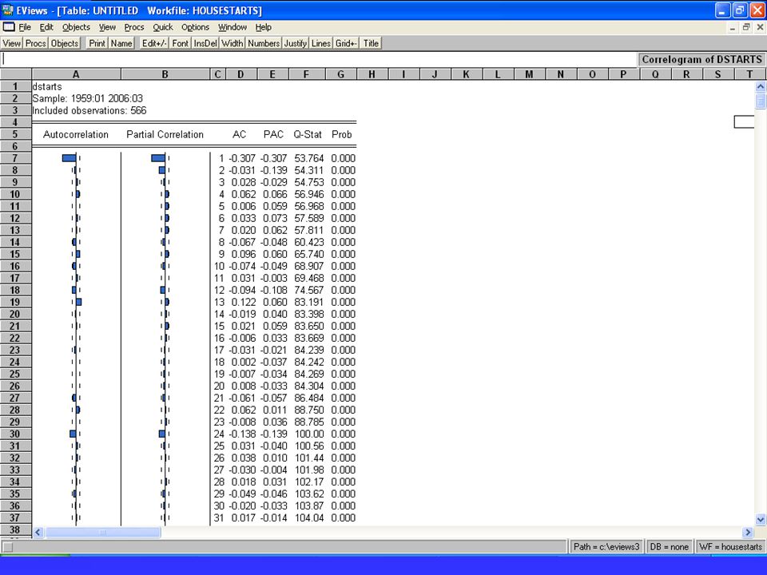Click the horizontal scrollbar left arrow
Screen dimensions: 767x575
pos(38,532)
